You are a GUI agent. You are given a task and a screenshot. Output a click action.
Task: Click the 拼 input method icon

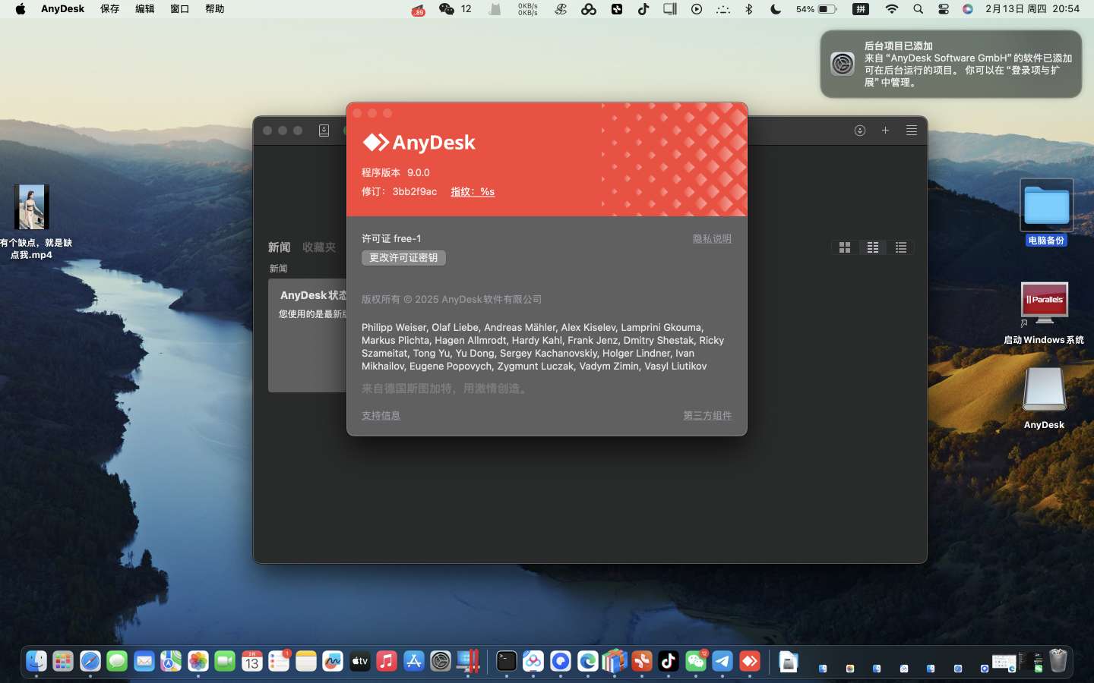861,9
